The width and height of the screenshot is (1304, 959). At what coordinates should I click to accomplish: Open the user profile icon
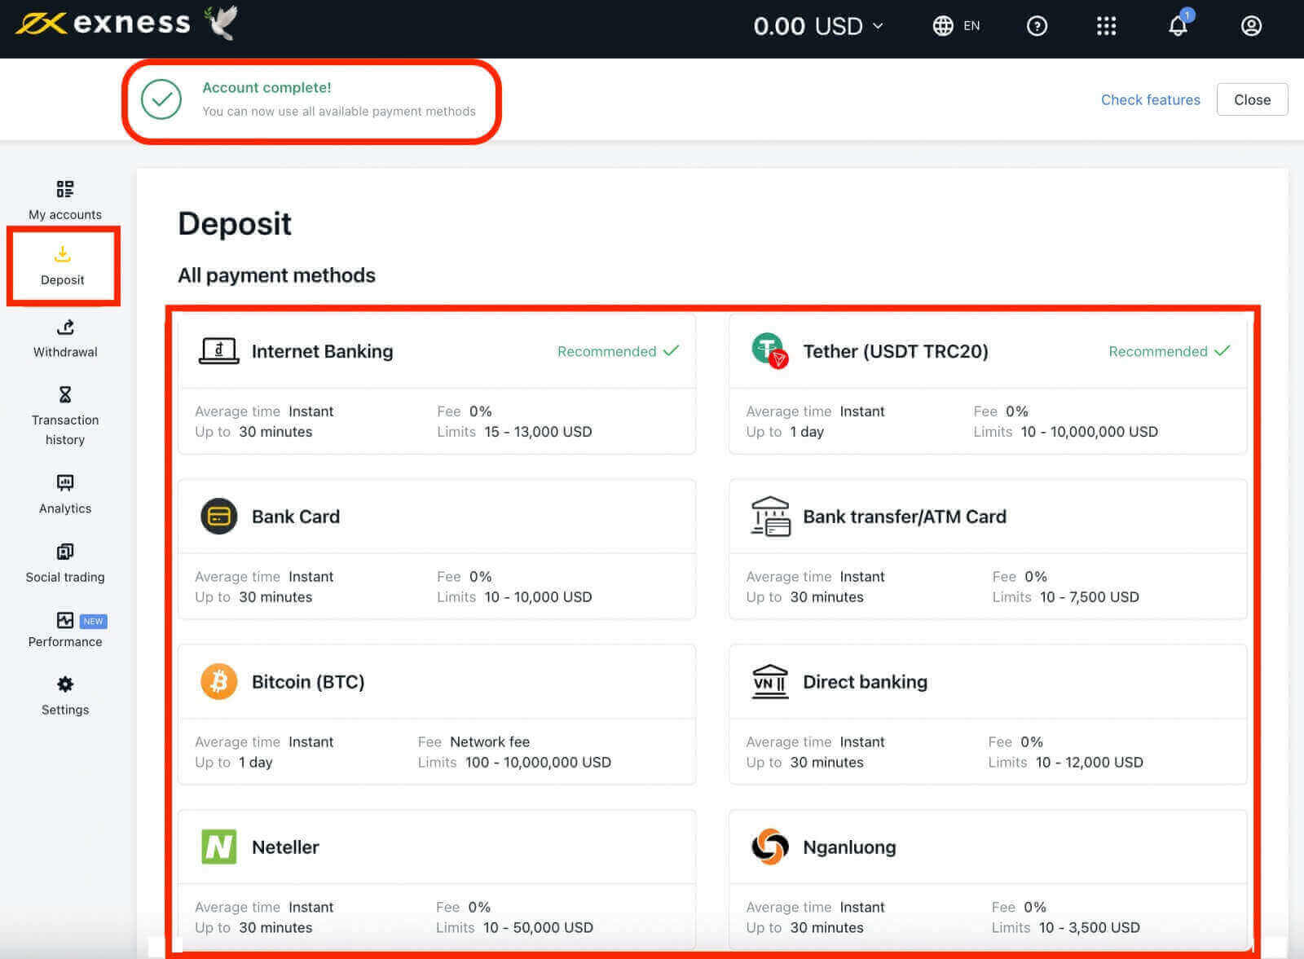(1251, 26)
